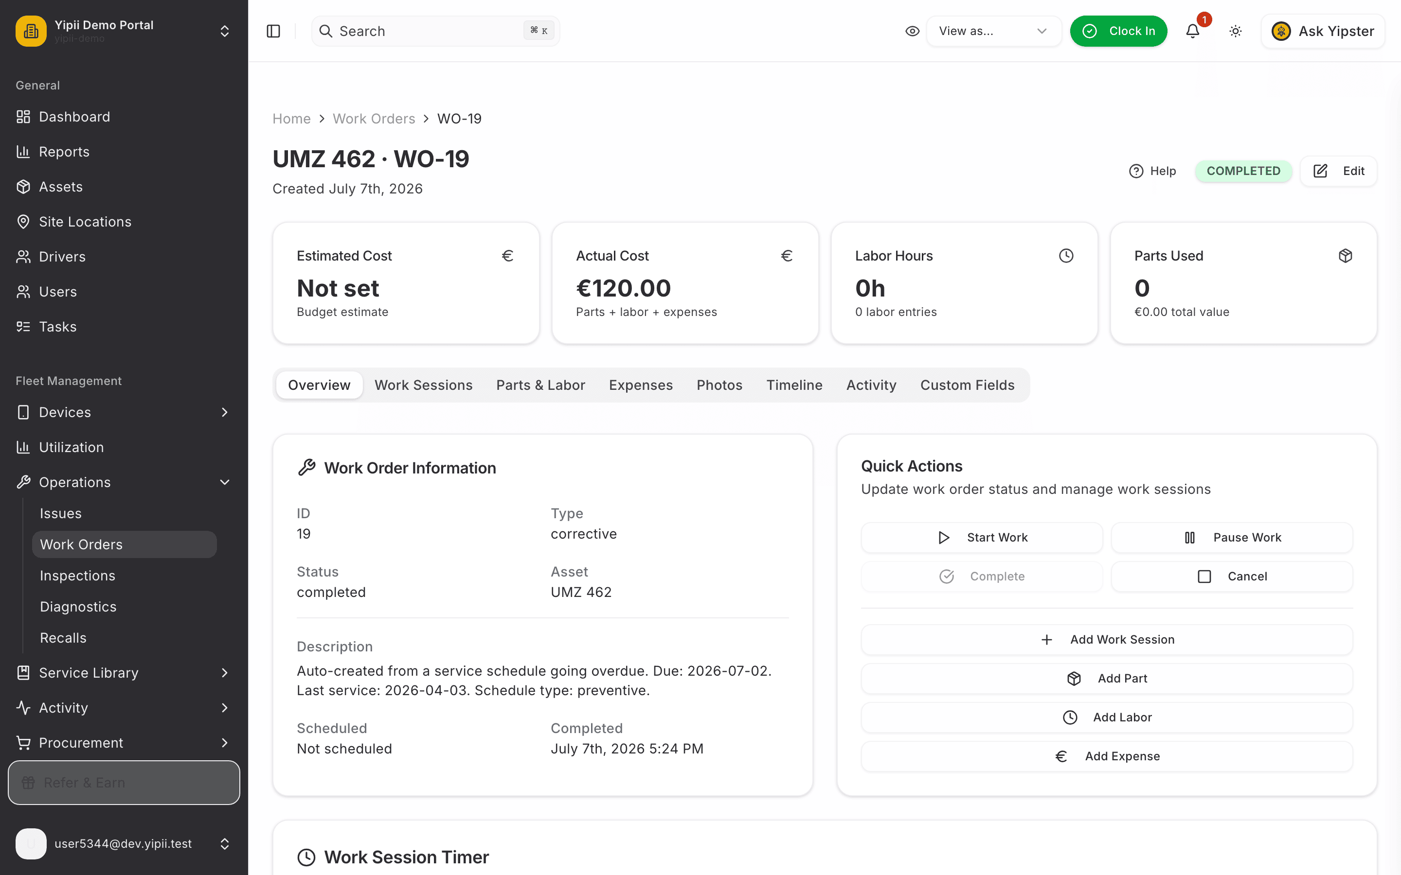Image resolution: width=1401 pixels, height=875 pixels.
Task: Toggle the sidebar panel icon
Action: pyautogui.click(x=273, y=31)
